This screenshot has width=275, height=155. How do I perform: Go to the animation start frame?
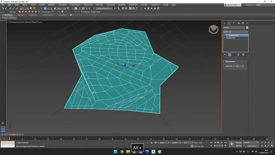(211, 143)
